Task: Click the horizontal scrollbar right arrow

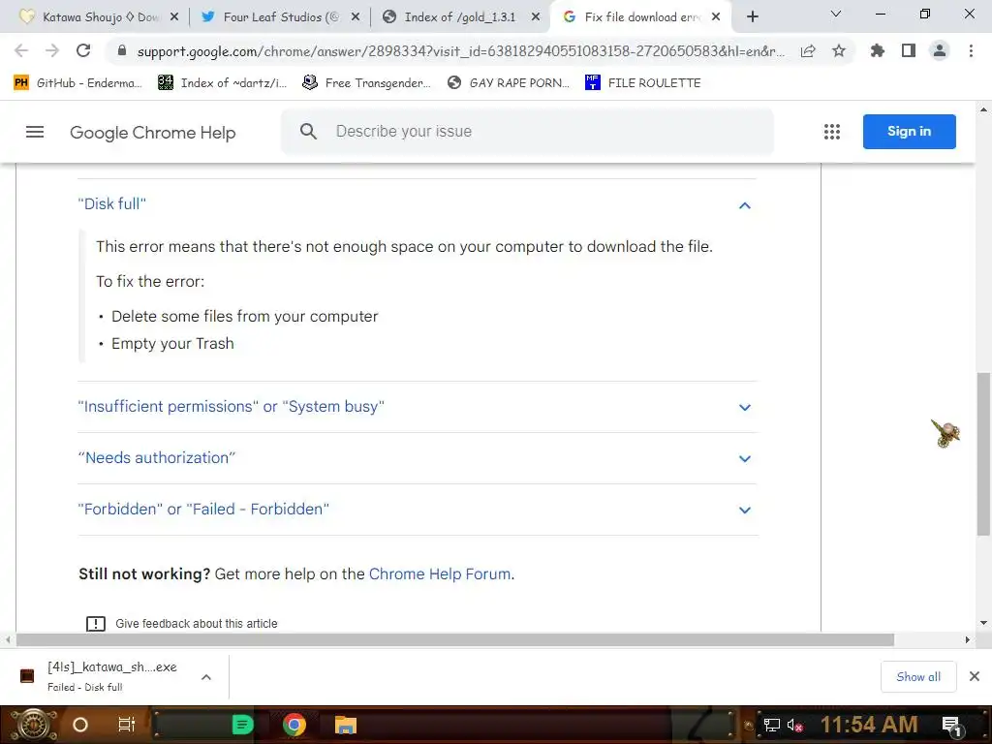Action: [x=968, y=640]
